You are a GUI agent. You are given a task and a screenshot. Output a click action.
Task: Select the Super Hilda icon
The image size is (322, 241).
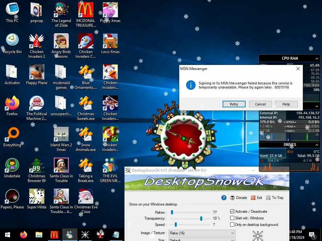point(36,199)
